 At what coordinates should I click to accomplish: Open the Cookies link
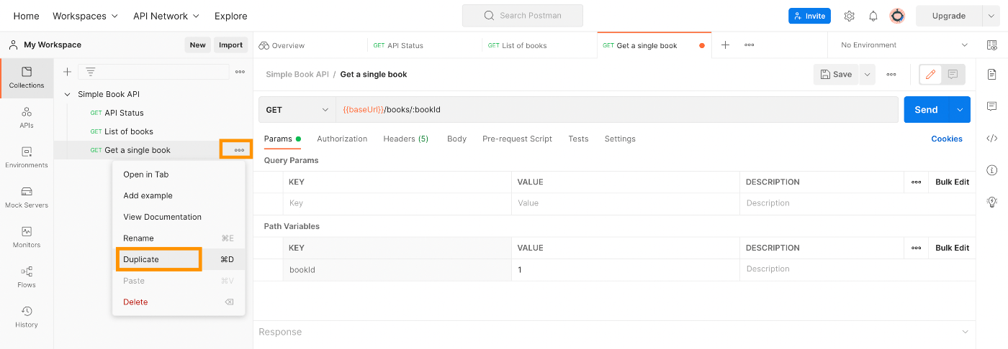[x=947, y=139]
